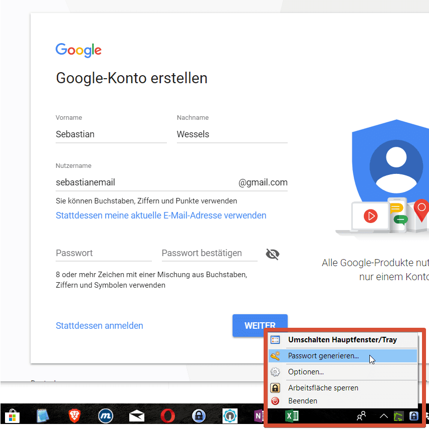The image size is (429, 429).
Task: Open OneNote from the taskbar
Action: pyautogui.click(x=259, y=416)
